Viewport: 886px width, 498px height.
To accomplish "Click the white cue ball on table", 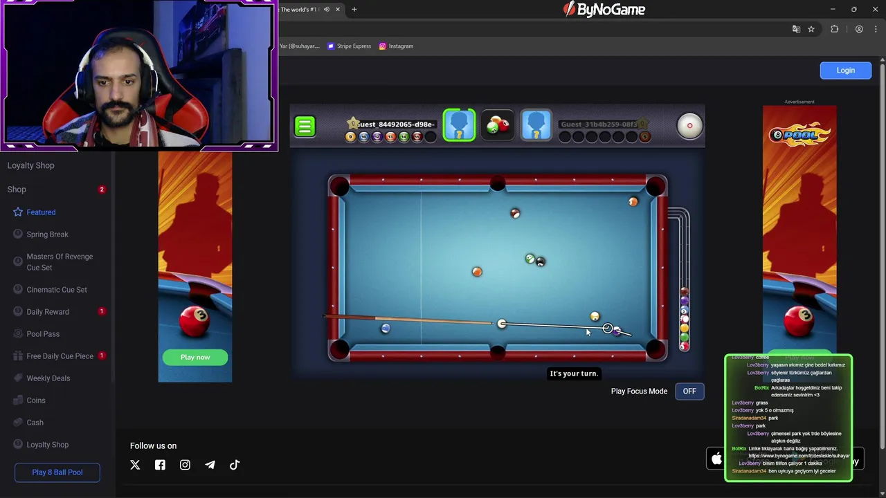I will point(502,324).
